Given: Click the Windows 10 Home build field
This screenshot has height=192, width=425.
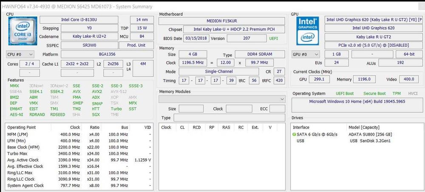Looking at the screenshot, I should pyautogui.click(x=357, y=105).
